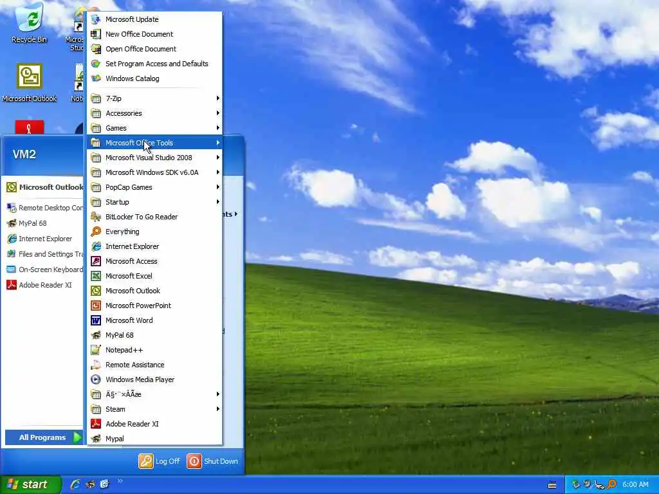Expand the 7-Zip submenu arrow
Image resolution: width=659 pixels, height=494 pixels.
pyautogui.click(x=218, y=98)
